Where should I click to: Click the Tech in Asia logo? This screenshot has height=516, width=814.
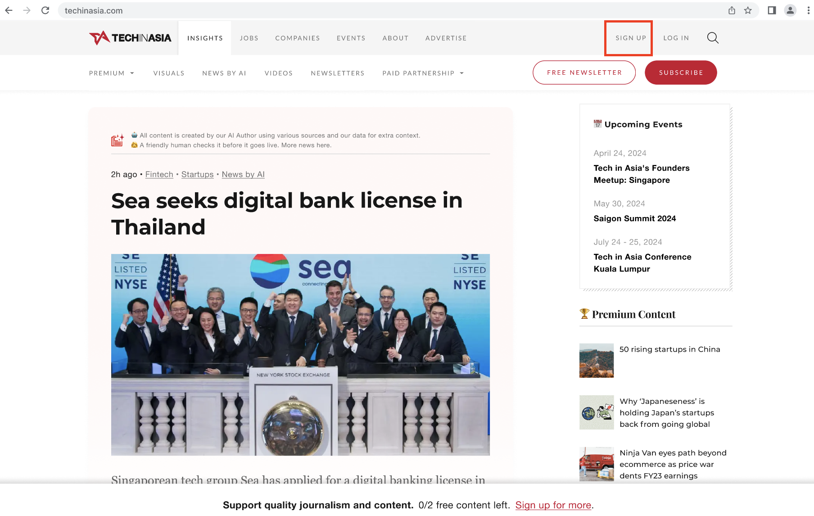click(x=130, y=38)
